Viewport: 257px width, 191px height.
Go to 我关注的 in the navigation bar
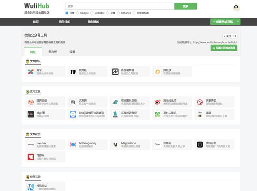click(64, 21)
